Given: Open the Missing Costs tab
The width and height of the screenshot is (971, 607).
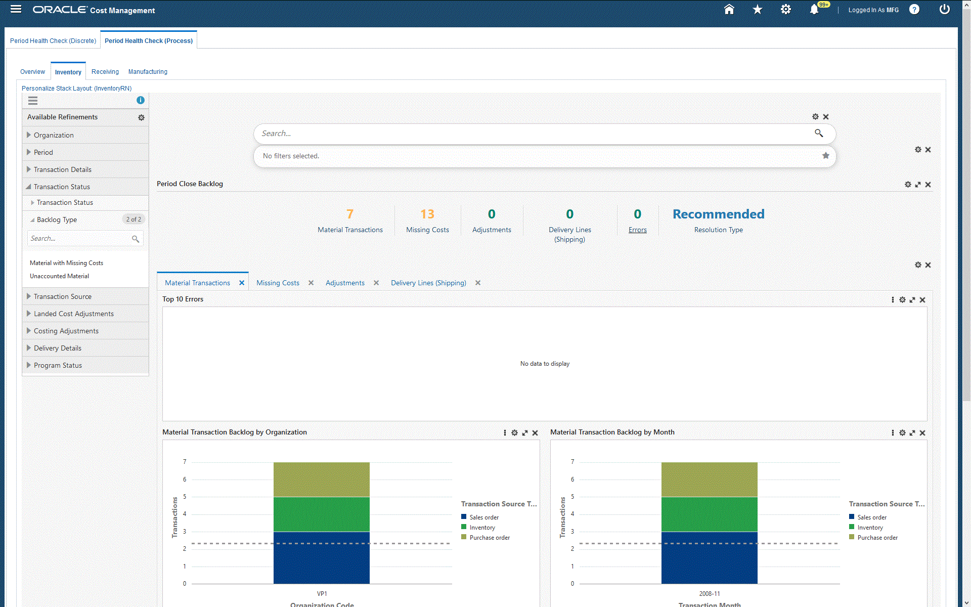Looking at the screenshot, I should tap(278, 283).
